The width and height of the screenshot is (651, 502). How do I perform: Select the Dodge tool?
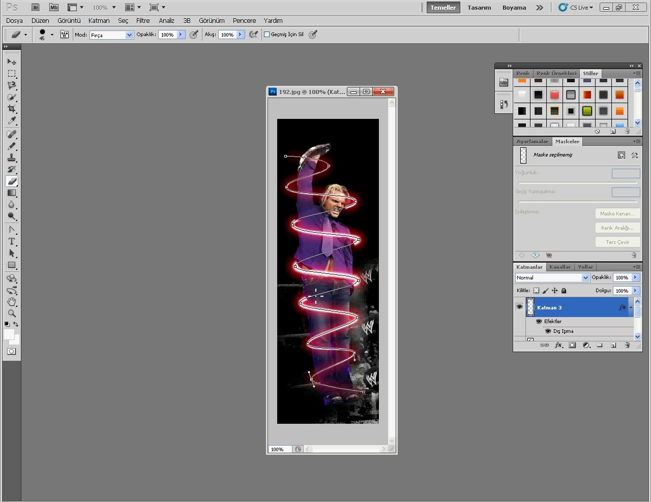[12, 216]
